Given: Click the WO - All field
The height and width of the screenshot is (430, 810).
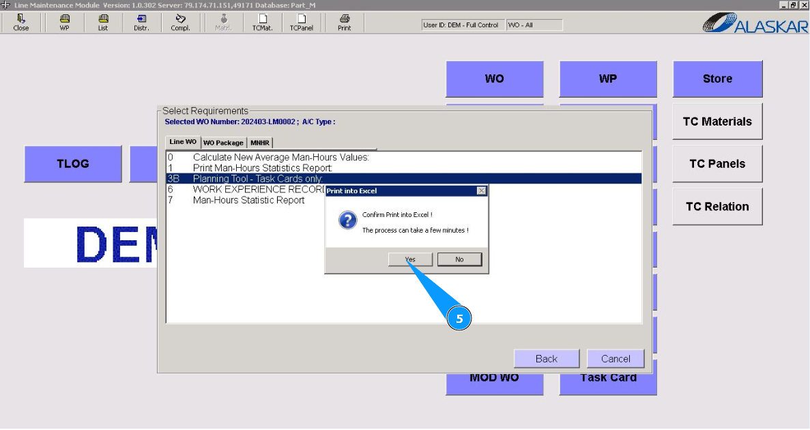Looking at the screenshot, I should click(534, 25).
